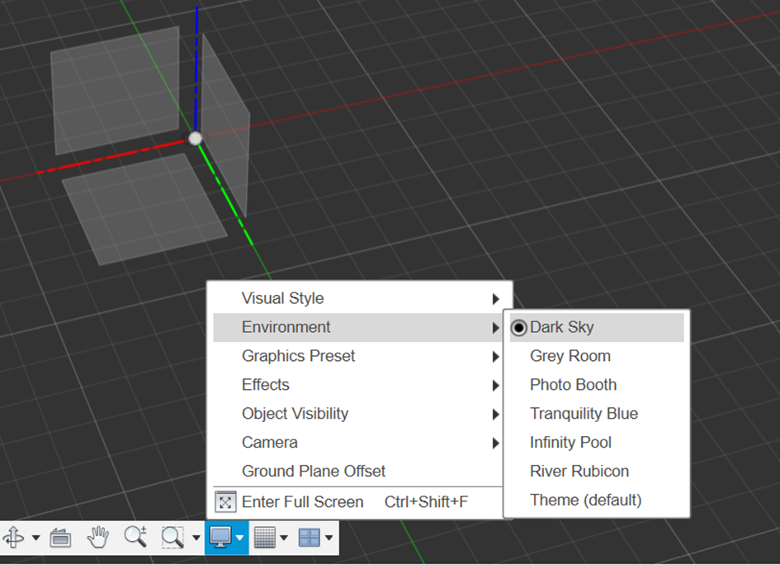
Task: Choose the Zoom Window fit tool
Action: coord(173,538)
